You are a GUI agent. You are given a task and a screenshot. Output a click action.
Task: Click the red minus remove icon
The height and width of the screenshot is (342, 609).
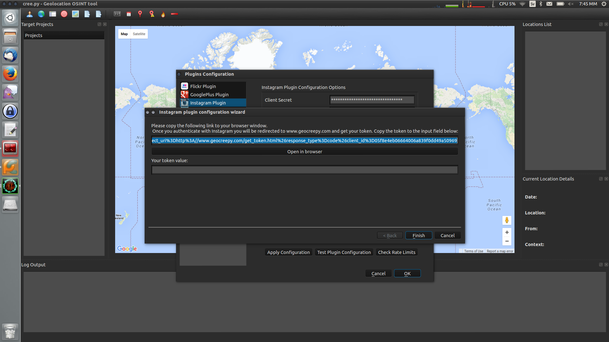click(x=174, y=14)
